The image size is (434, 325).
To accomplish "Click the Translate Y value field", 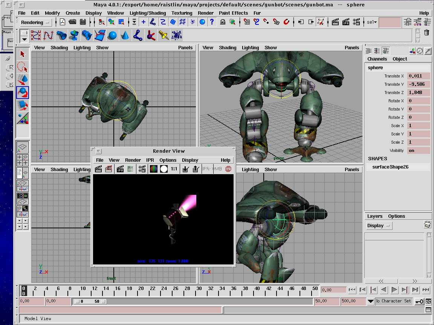I will coord(418,84).
